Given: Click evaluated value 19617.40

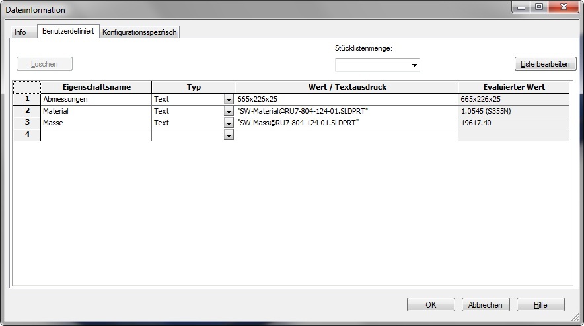Looking at the screenshot, I should (x=513, y=123).
